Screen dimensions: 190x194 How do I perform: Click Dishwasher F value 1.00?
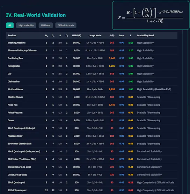click(131, 81)
